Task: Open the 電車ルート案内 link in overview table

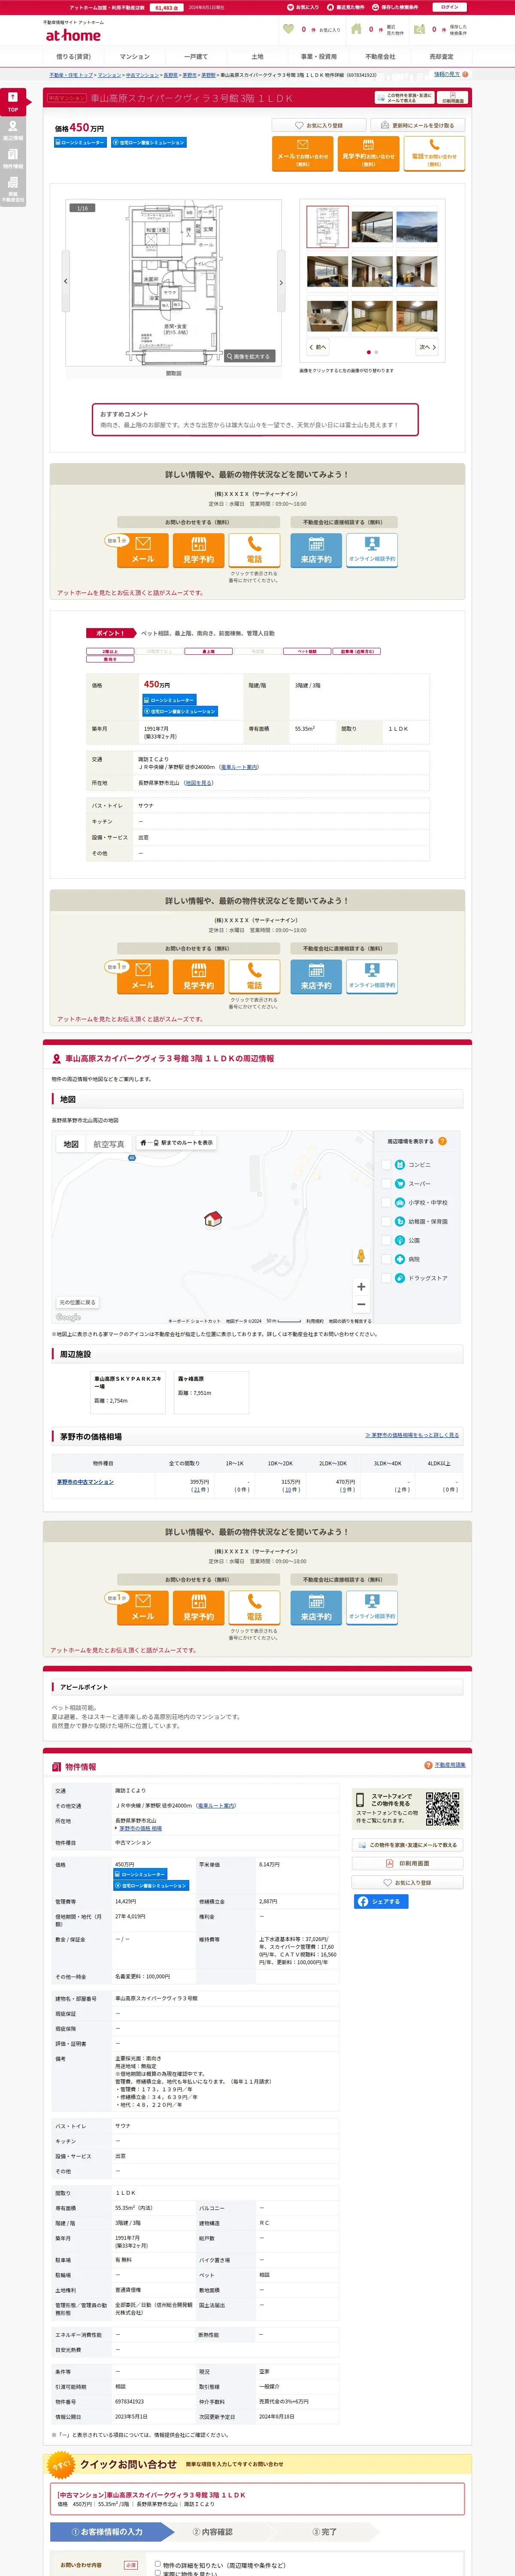Action: [x=238, y=767]
